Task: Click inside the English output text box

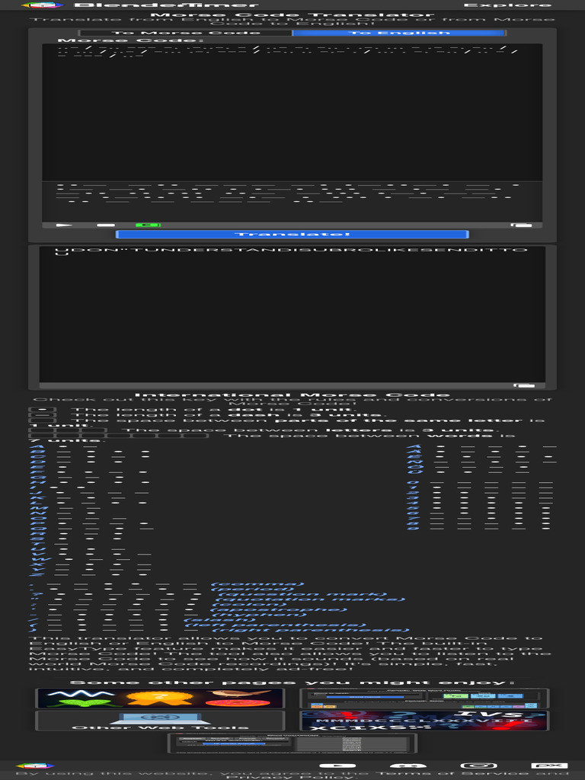Action: pyautogui.click(x=292, y=315)
